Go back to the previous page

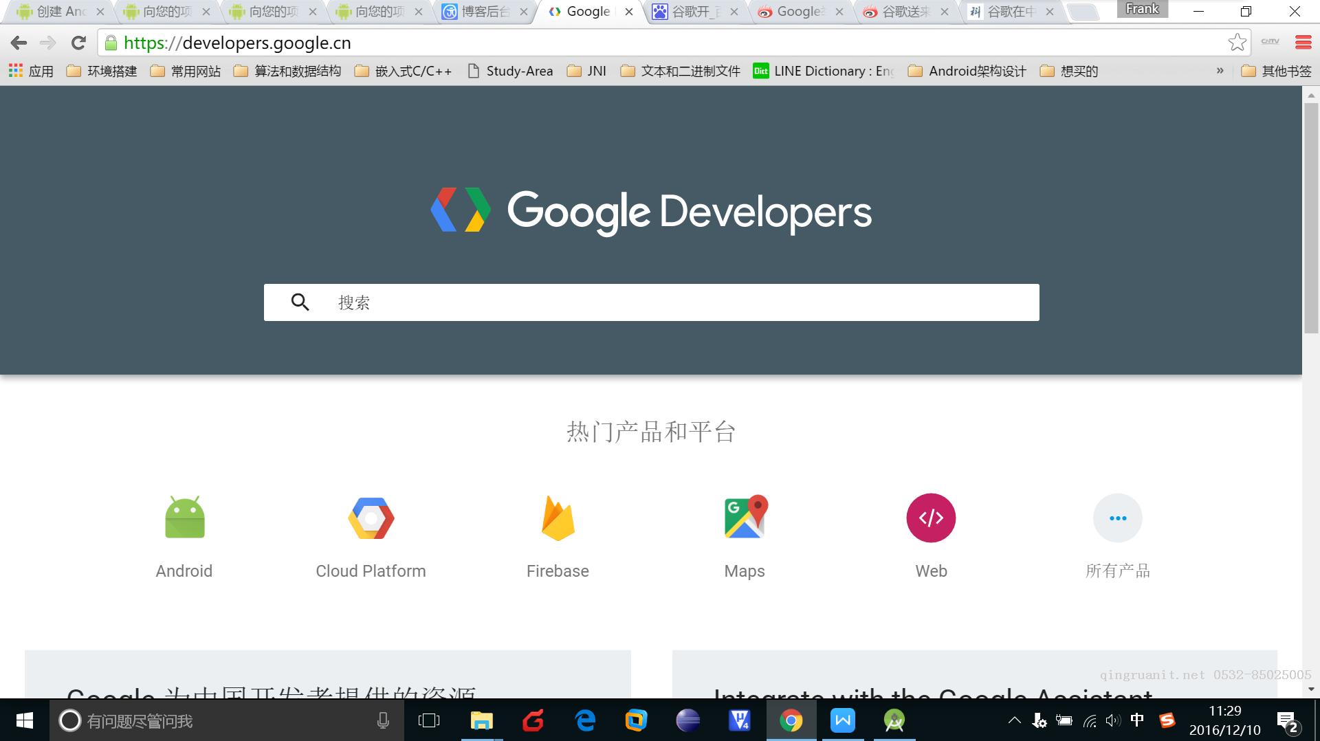pyautogui.click(x=19, y=43)
